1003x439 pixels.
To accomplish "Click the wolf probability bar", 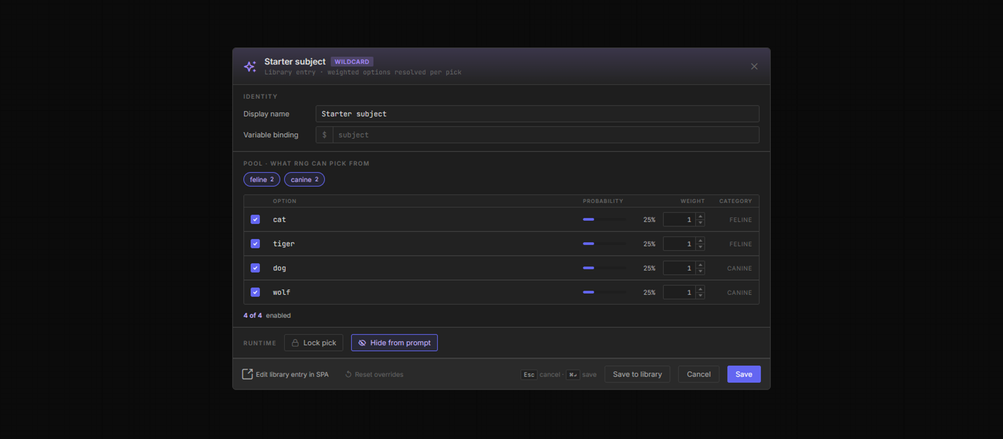I will tap(604, 292).
